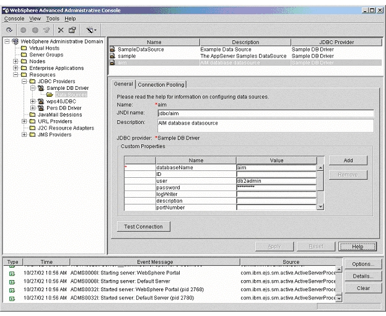Image resolution: width=386 pixels, height=316 pixels.
Task: Open the Wizards toolbar dropdown icon
Action: click(91, 30)
